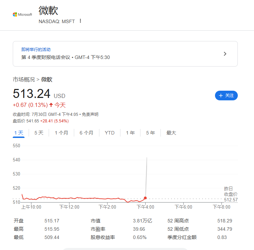Click the 季度分红金额 value 0.83
254x250 pixels.
pyautogui.click(x=222, y=237)
